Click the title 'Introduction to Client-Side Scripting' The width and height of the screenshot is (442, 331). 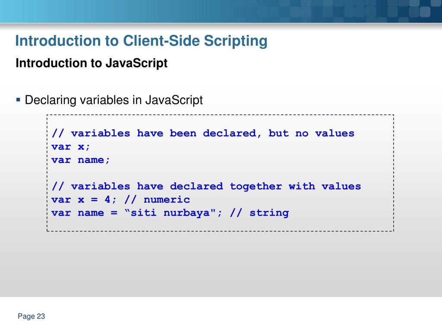point(141,41)
